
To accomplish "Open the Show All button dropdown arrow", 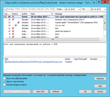I will pos(29,92).
